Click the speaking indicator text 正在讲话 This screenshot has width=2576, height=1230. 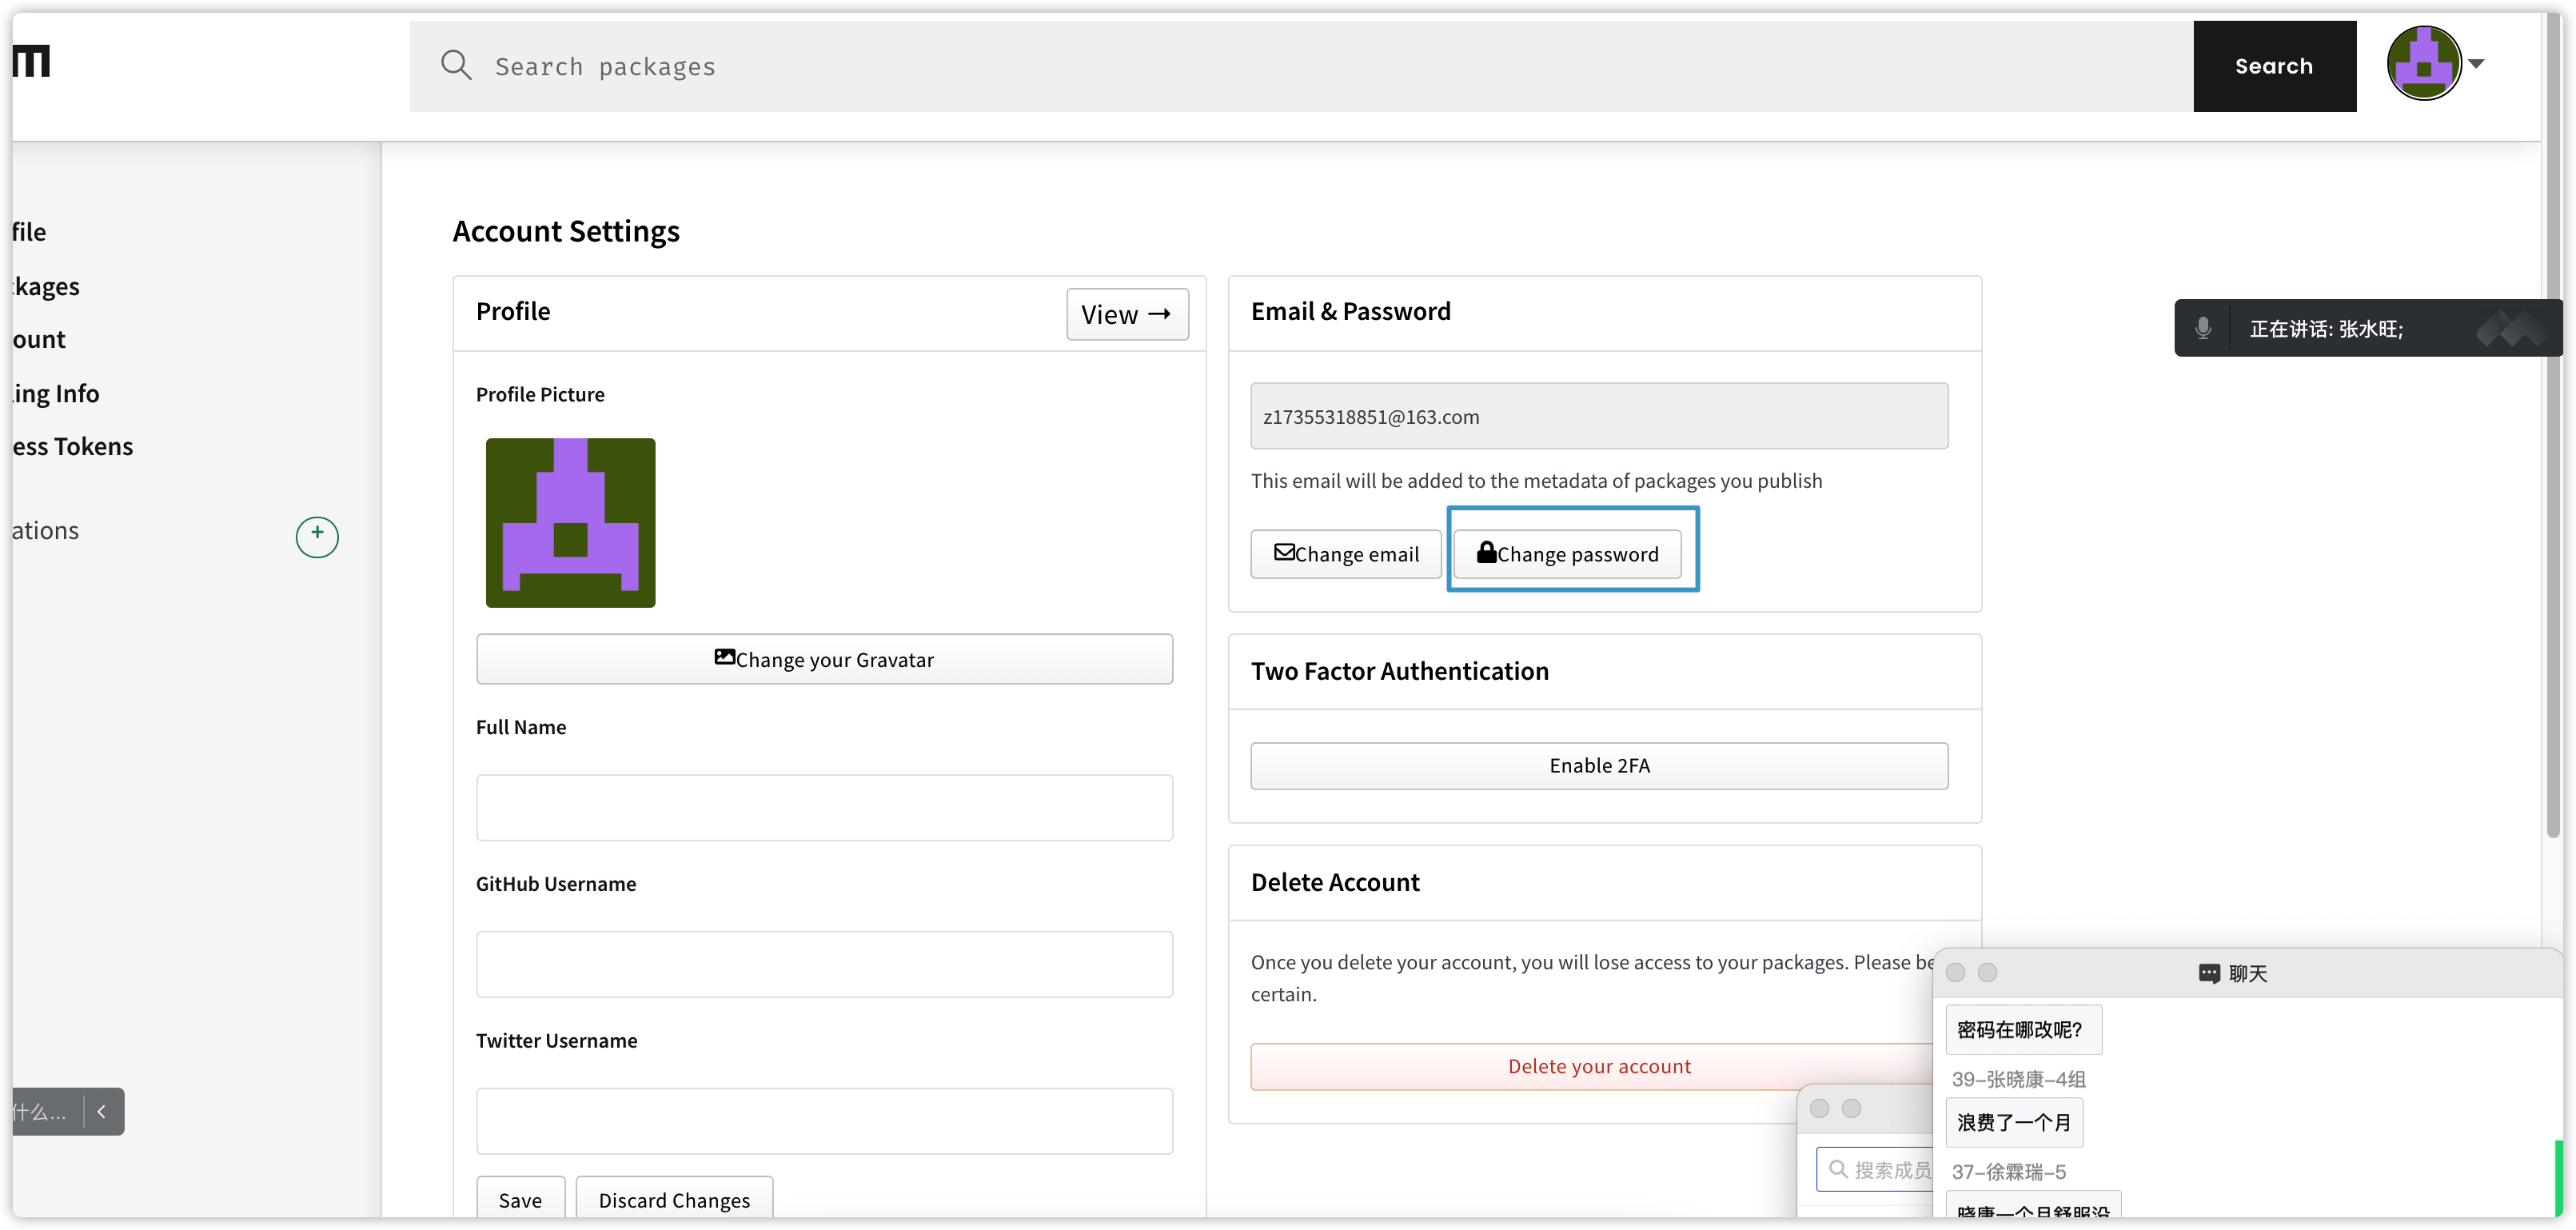click(2326, 329)
